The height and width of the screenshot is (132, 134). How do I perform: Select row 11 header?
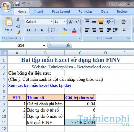click(x=4, y=123)
